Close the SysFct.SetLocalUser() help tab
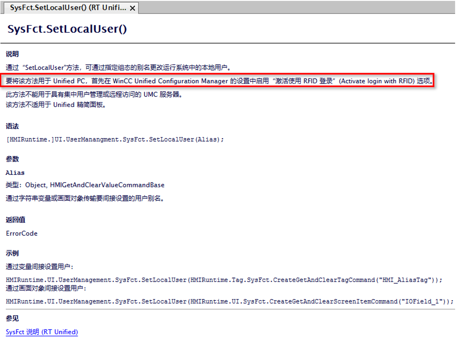Image resolution: width=456 pixels, height=339 pixels. click(132, 8)
